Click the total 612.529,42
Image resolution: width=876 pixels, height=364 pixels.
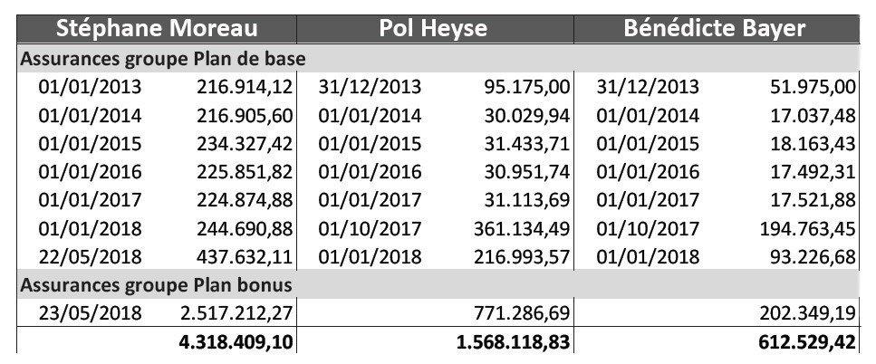click(x=807, y=341)
